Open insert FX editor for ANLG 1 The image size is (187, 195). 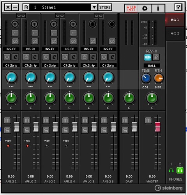pos(15,57)
